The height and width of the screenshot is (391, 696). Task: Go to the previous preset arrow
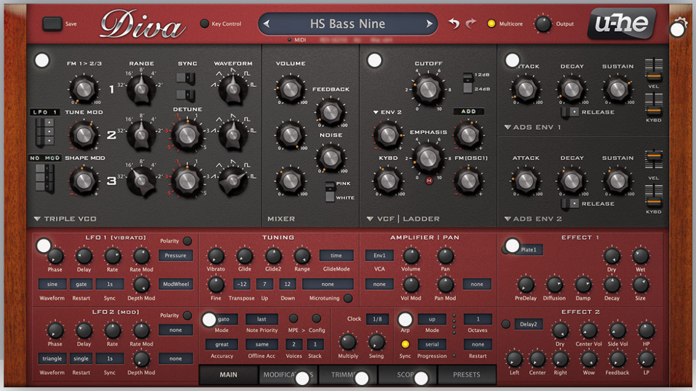point(267,24)
